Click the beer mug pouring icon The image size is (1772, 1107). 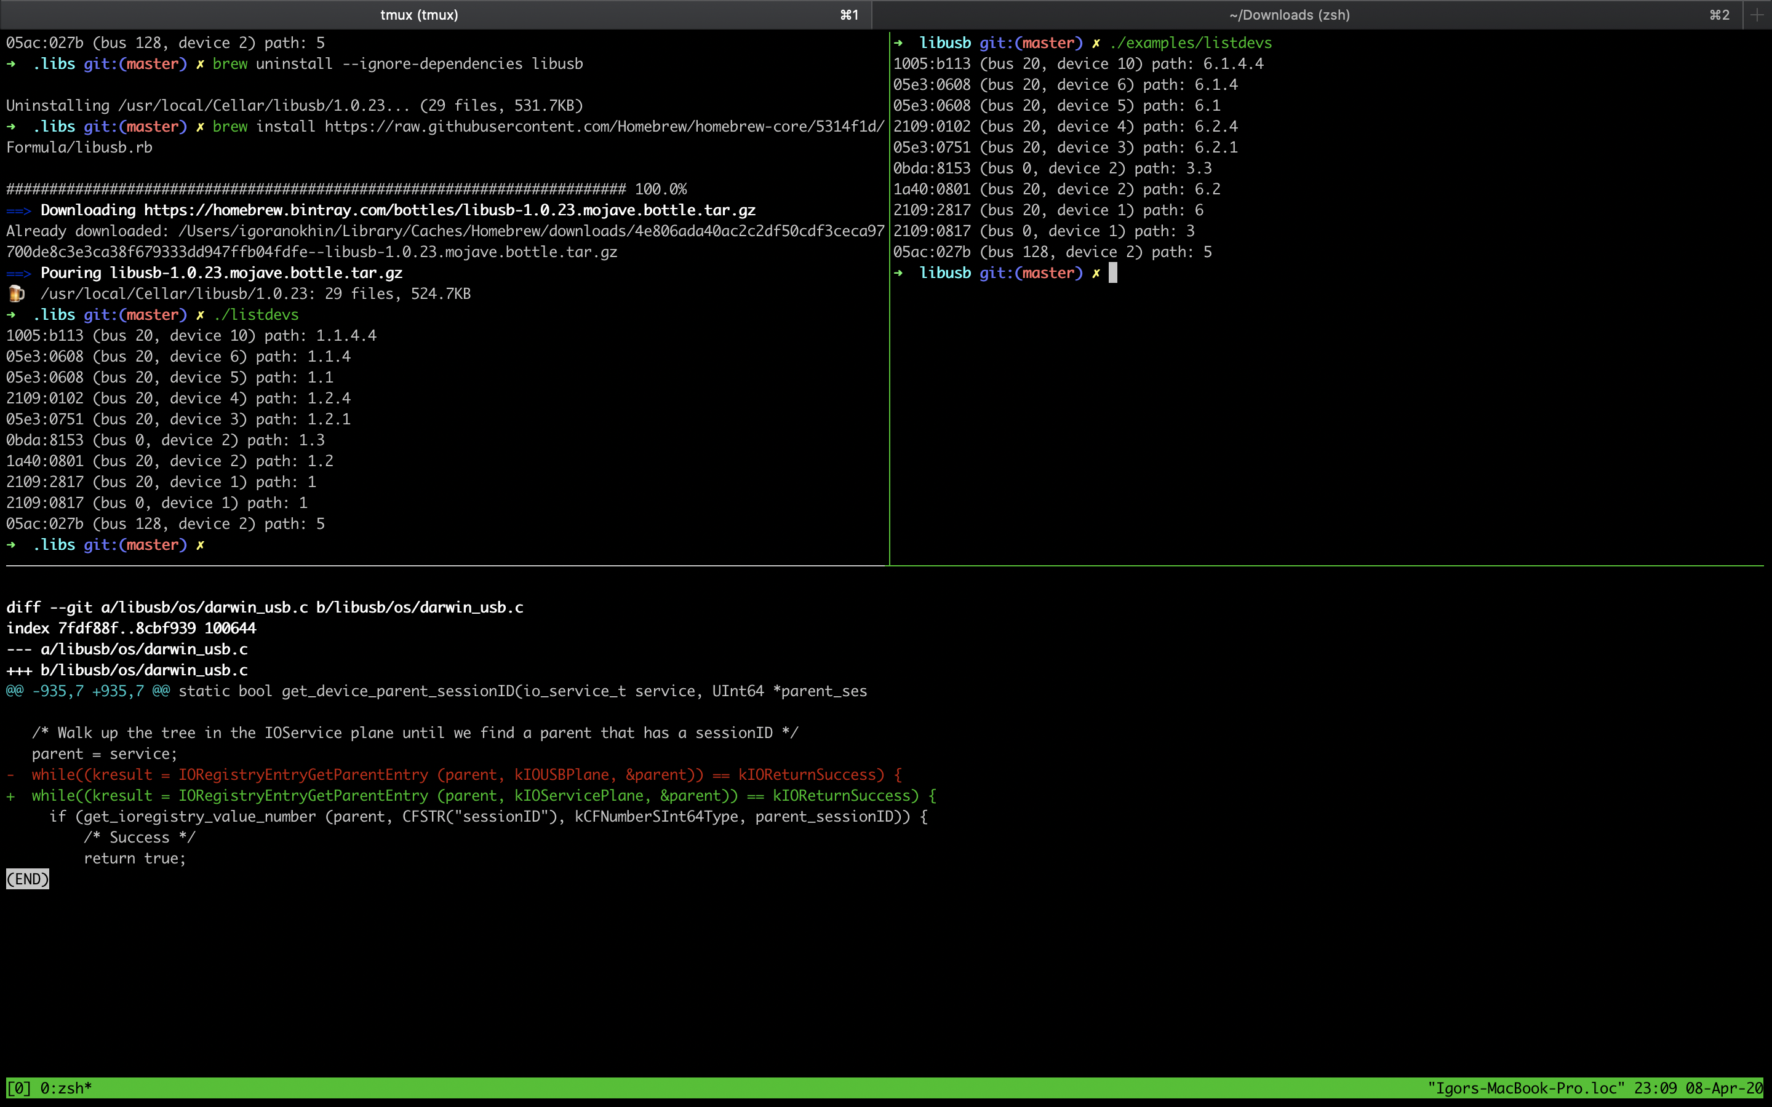[x=16, y=293]
